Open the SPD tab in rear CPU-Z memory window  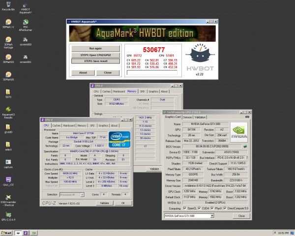143,91
